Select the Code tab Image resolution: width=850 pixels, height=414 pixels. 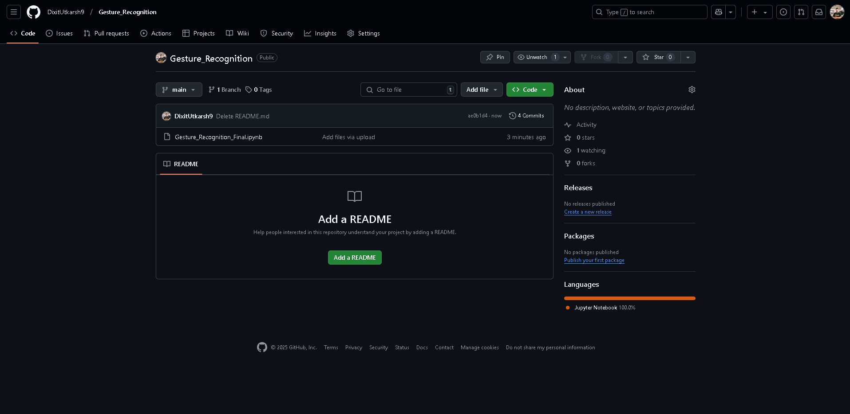coord(23,33)
